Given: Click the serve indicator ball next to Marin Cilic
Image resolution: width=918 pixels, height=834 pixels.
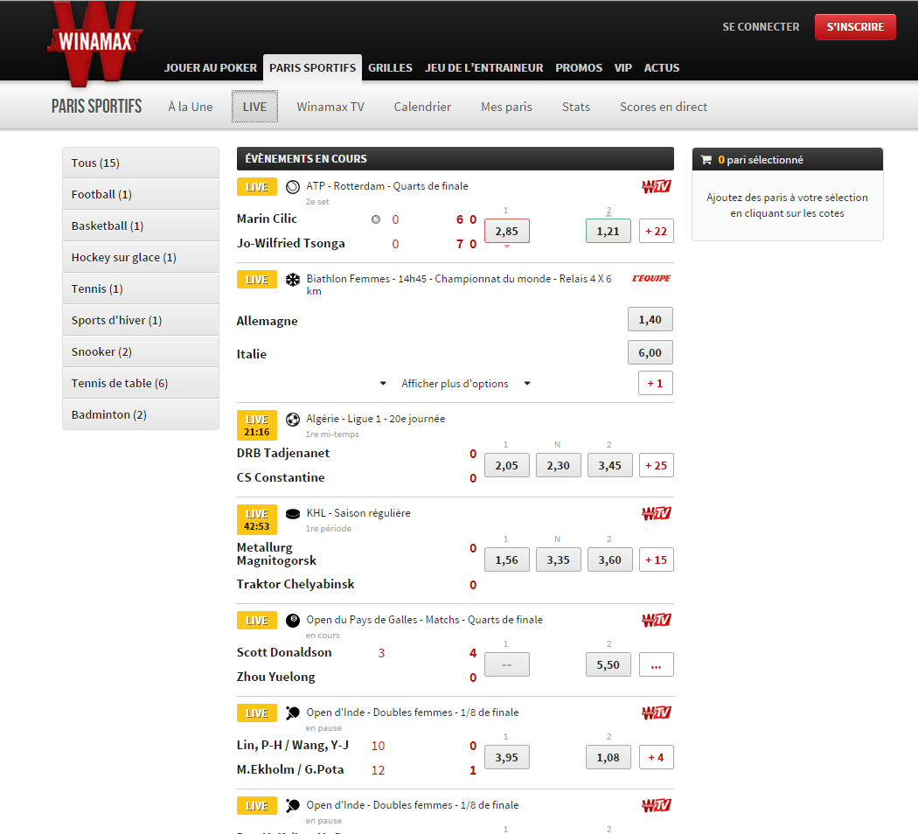Looking at the screenshot, I should click(x=376, y=219).
